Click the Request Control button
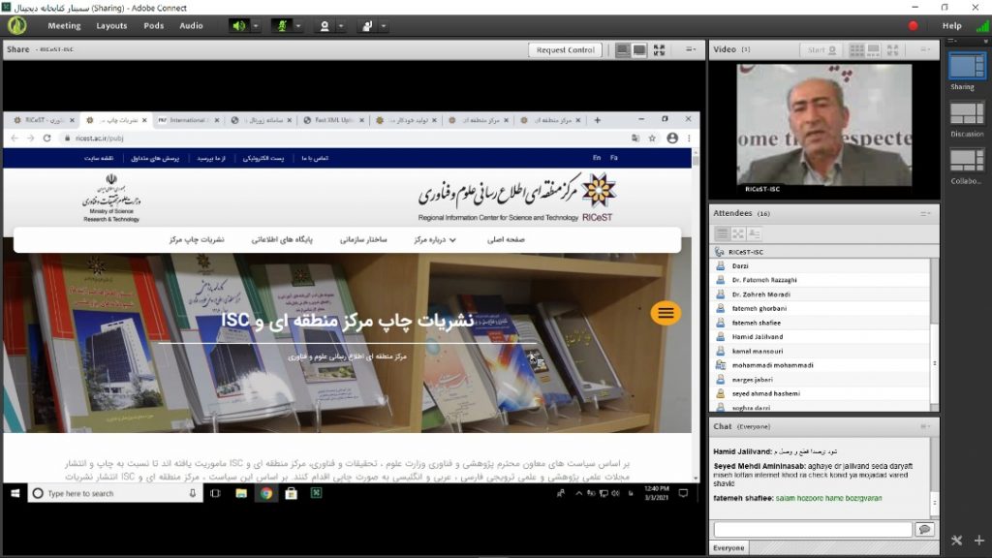This screenshot has height=558, width=992. (x=565, y=50)
